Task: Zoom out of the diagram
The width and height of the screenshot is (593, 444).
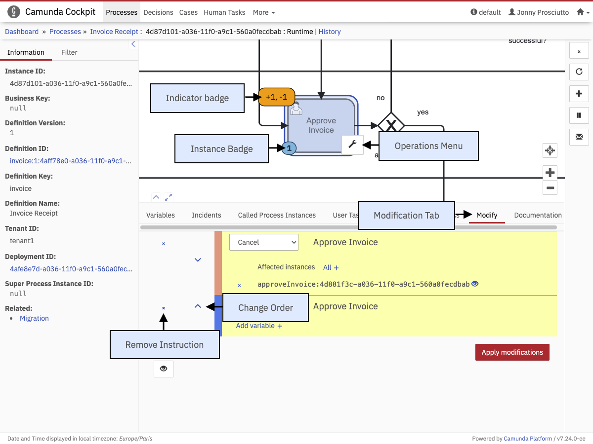Action: tap(550, 187)
